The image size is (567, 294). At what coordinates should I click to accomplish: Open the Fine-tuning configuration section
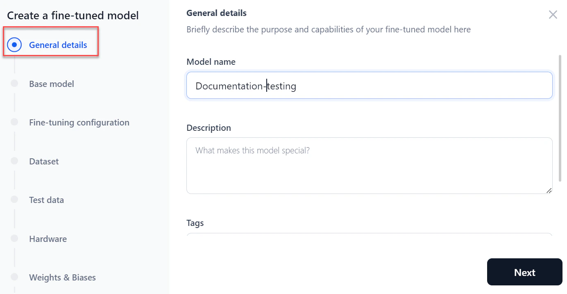[79, 122]
